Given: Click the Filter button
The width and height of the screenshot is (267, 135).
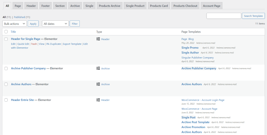Looking at the screenshot, I should [74, 23].
